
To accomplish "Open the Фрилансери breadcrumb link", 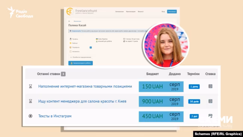I will (x=77, y=21).
